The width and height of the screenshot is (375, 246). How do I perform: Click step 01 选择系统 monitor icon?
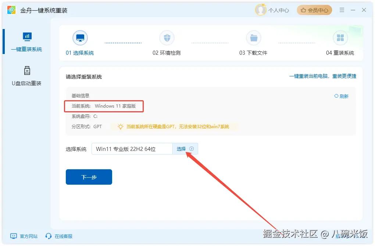80,38
